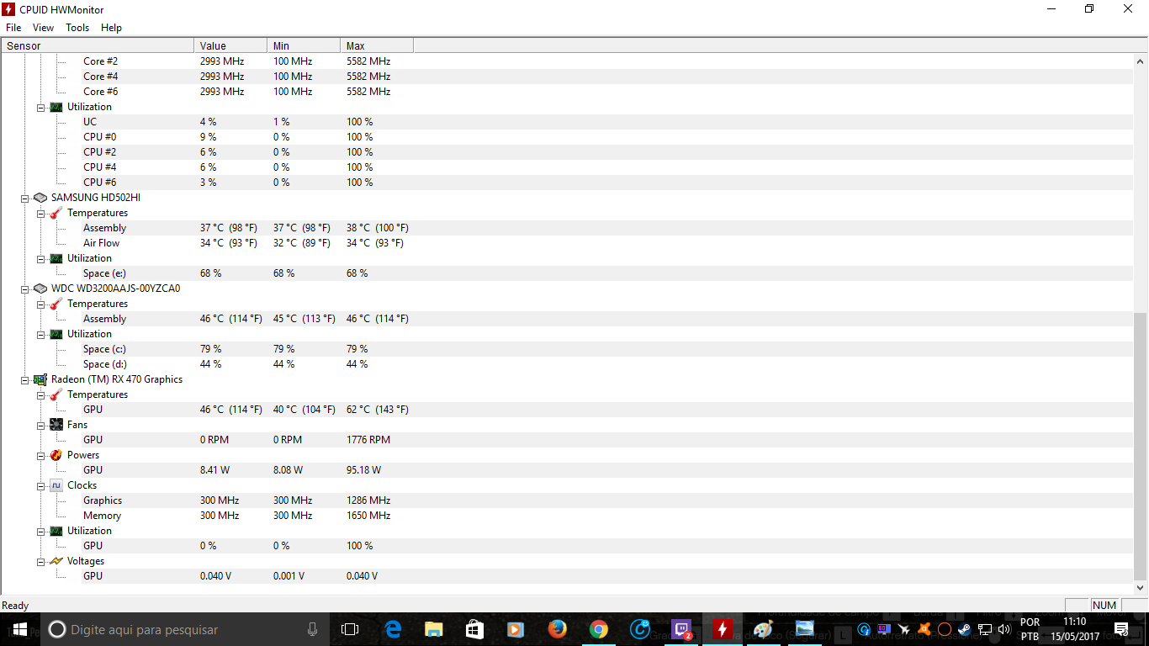Click the POR PTB language indicator

coord(1030,629)
